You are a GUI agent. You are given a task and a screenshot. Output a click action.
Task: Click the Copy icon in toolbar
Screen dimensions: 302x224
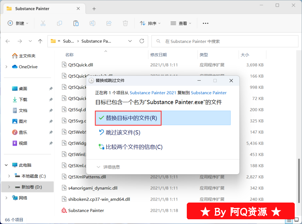point(59,23)
